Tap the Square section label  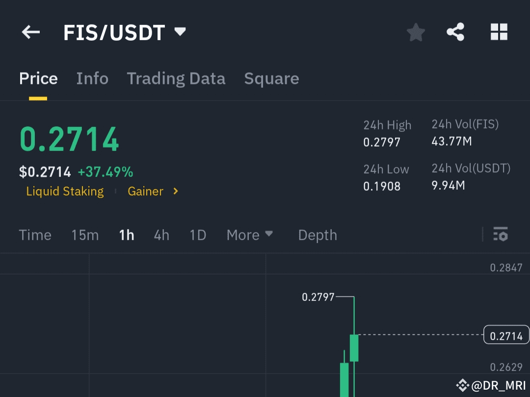tap(271, 78)
